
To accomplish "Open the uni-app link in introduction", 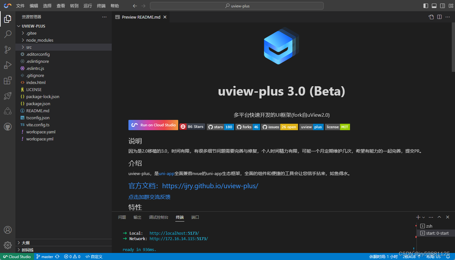I will tap(166, 173).
